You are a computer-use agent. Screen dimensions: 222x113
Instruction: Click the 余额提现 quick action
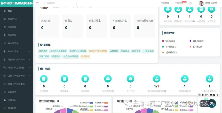tap(114, 51)
